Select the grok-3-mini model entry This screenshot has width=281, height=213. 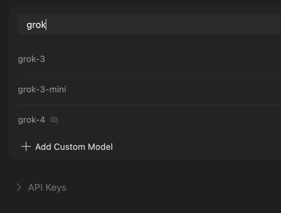coord(42,90)
